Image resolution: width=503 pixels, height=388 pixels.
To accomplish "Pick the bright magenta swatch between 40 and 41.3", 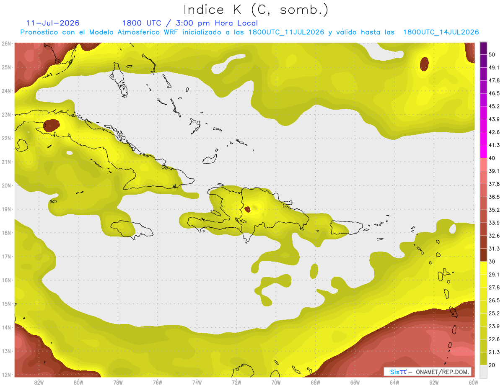I will coord(483,151).
